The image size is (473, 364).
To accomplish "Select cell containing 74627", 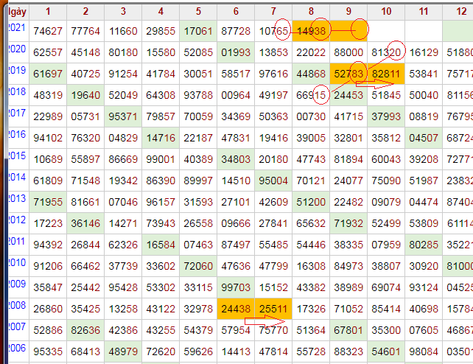I will click(x=48, y=31).
